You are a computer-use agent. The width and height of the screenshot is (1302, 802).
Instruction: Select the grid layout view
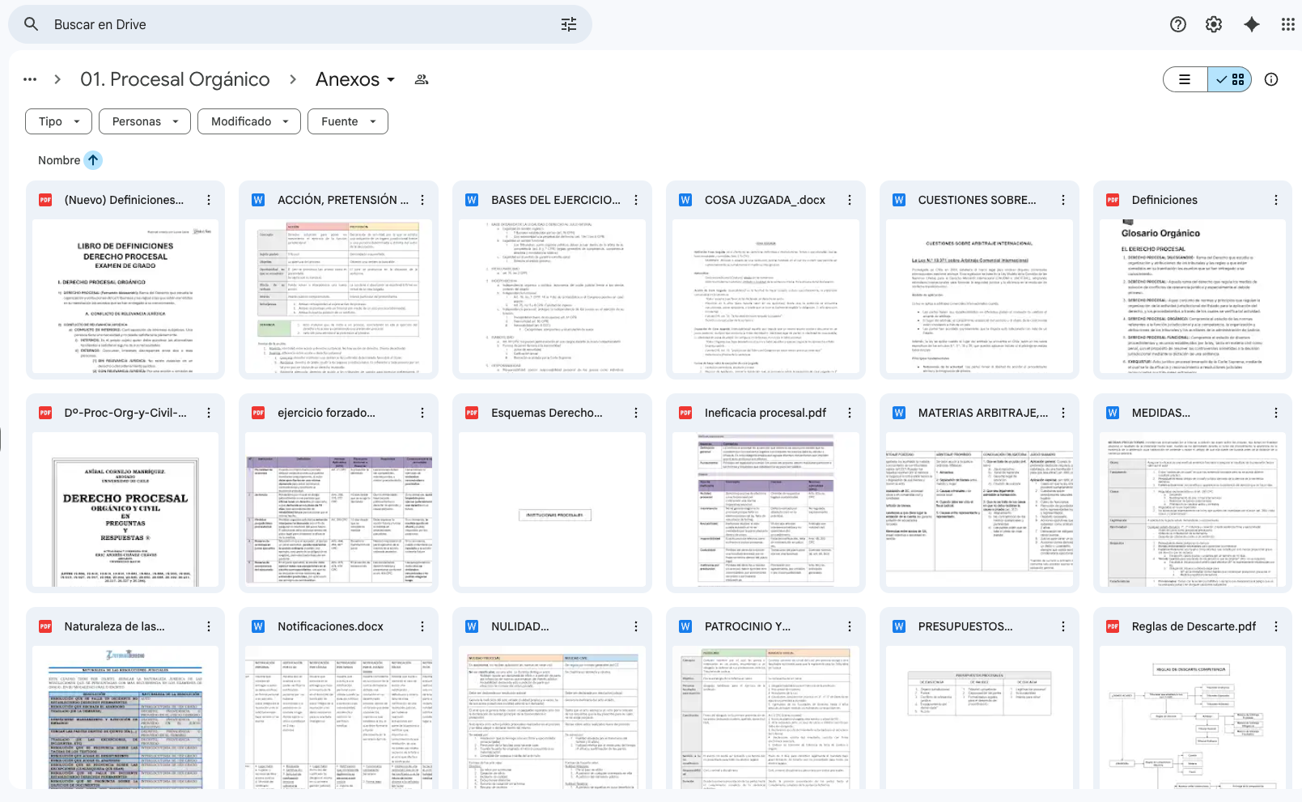(x=1231, y=79)
